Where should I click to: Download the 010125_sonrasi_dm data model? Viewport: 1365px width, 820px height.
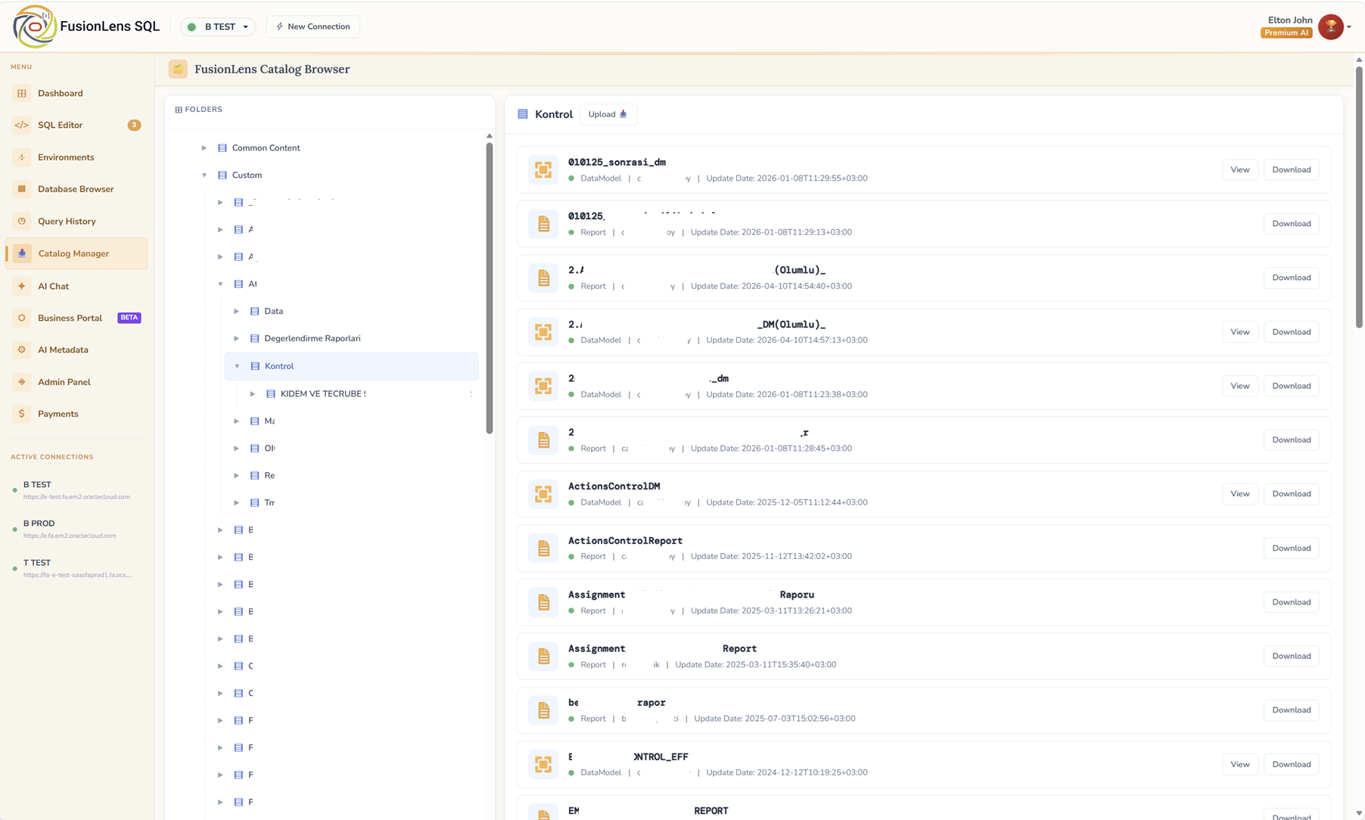(x=1291, y=169)
